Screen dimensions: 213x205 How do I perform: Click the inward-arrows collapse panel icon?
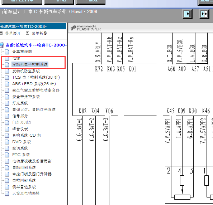pyautogui.click(x=204, y=14)
